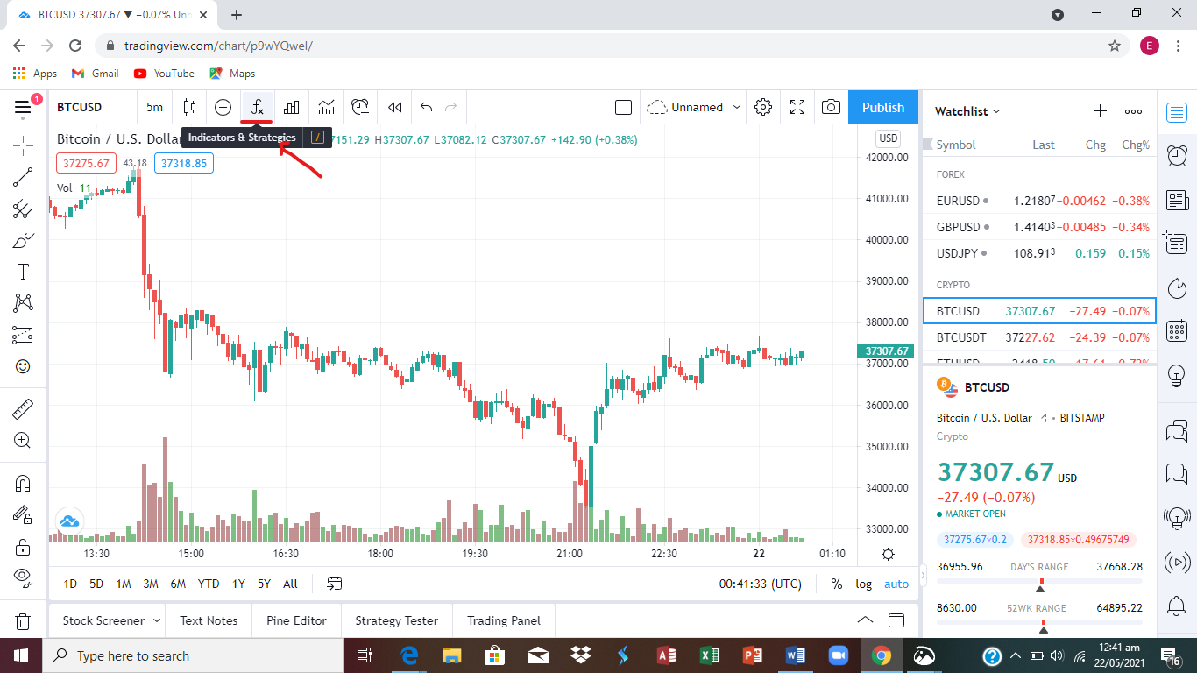This screenshot has width=1197, height=673.
Task: Select the EURUSD watchlist row
Action: tap(1039, 201)
